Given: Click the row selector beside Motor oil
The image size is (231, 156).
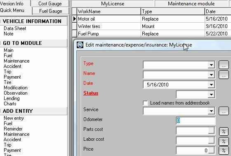Looking at the screenshot, I should 75,19.
